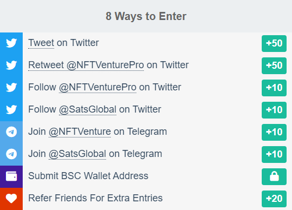Click +50 badge for Tweet on Twitter
Screen dimensions: 292x210
click(x=274, y=43)
